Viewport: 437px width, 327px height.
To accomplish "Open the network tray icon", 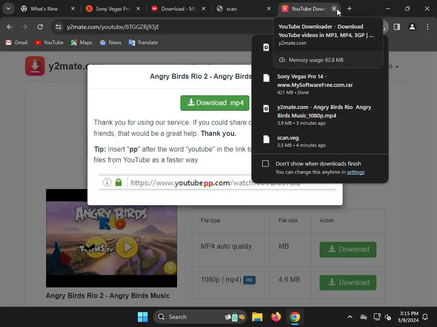I will pyautogui.click(x=377, y=317).
